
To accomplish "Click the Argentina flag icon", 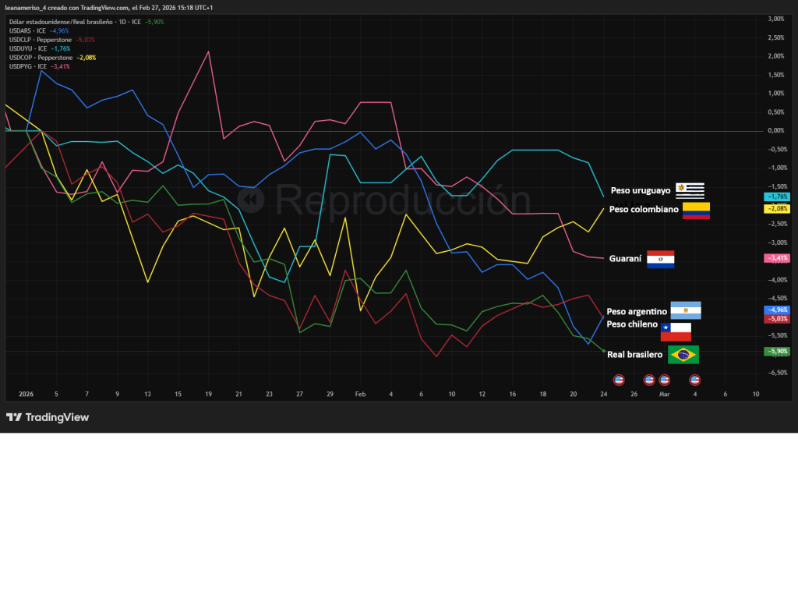I will click(x=686, y=310).
